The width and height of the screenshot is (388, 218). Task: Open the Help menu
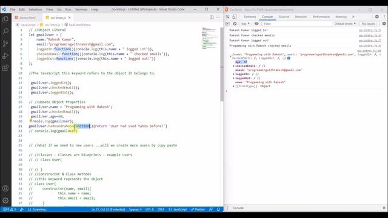tap(95, 10)
